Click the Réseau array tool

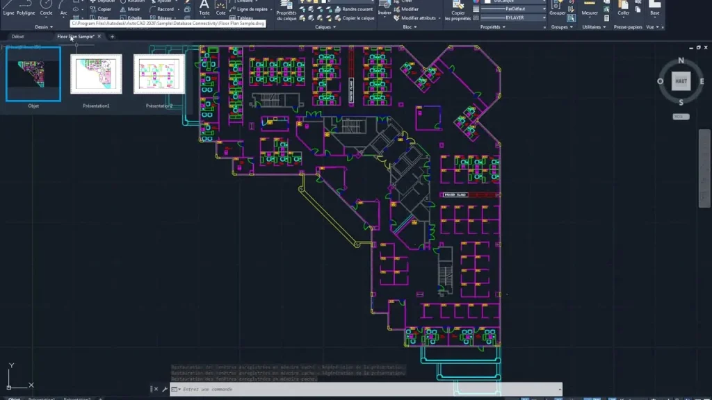tap(161, 18)
